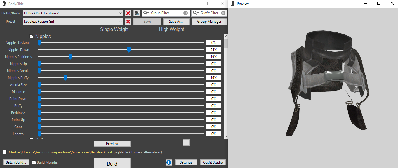Delete the selected outfit with the red X

[x=128, y=13]
